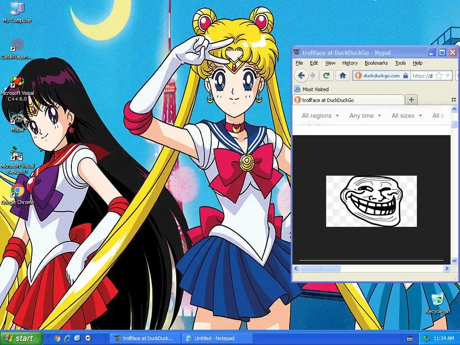The height and width of the screenshot is (345, 460).
Task: Click the vertical scrollbar thumb in Mypal
Action: pyautogui.click(x=455, y=124)
